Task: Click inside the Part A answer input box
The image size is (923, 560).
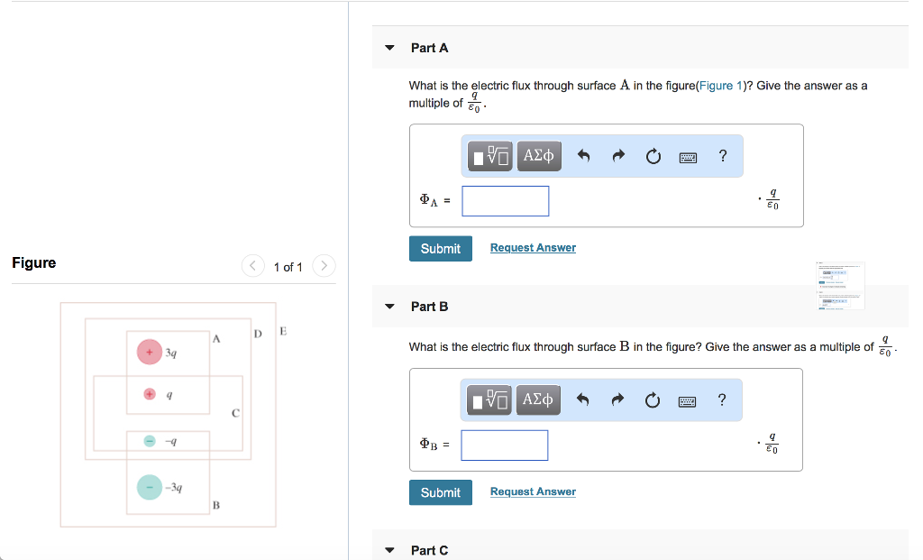Action: (x=505, y=200)
